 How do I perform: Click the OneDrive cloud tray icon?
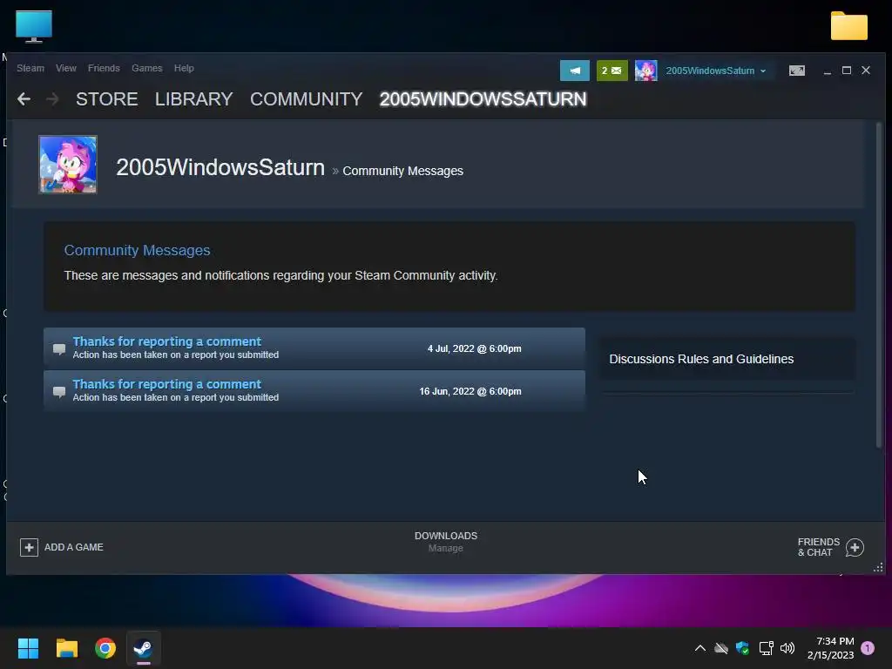721,648
